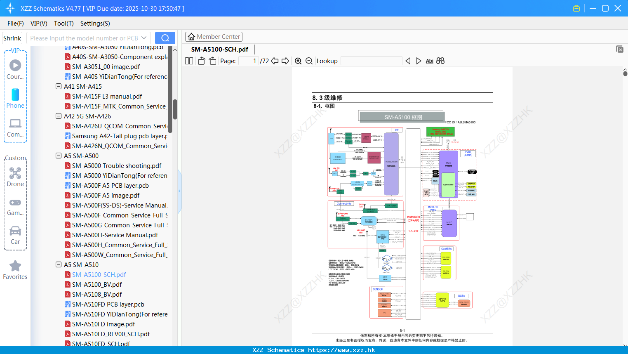Open the Drone category icon

tap(15, 173)
